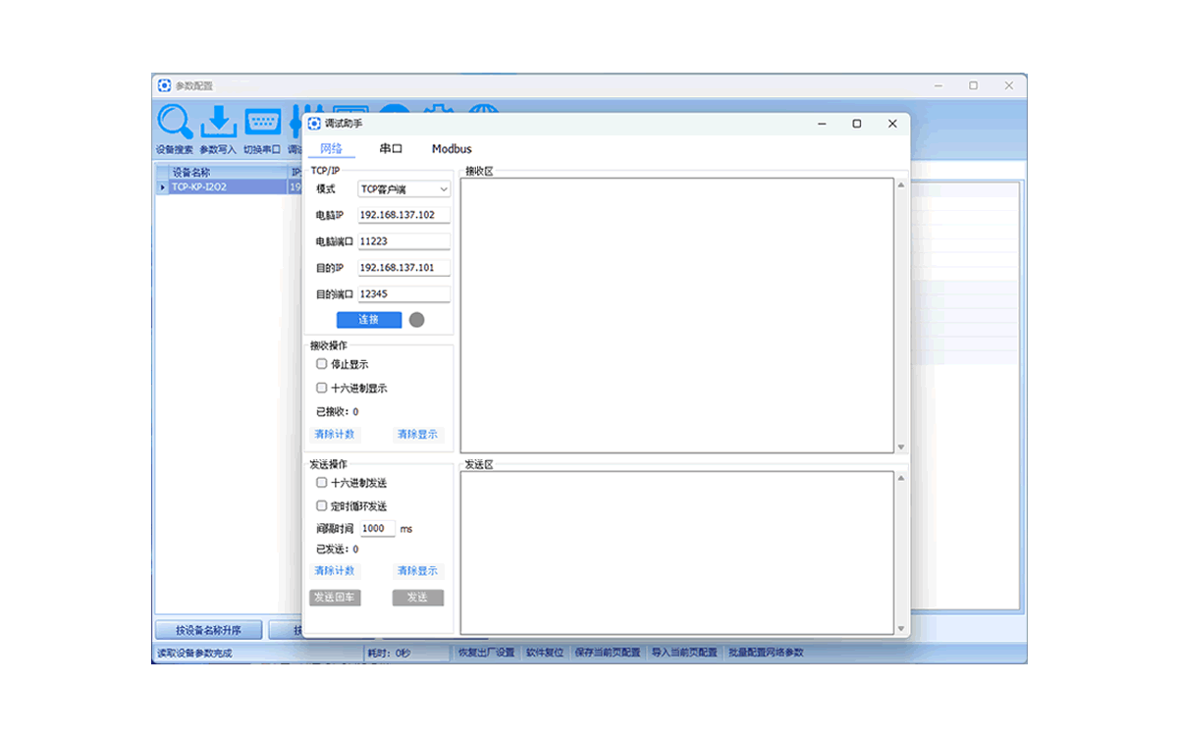Click the 参数配置 window logo icon

coord(164,86)
